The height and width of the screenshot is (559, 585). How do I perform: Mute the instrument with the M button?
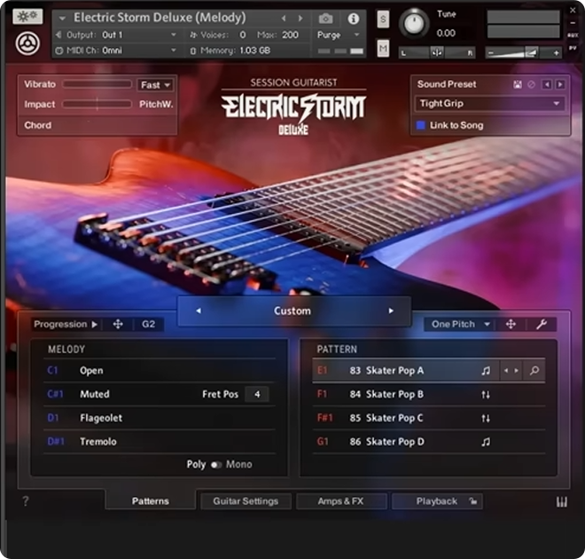pyautogui.click(x=383, y=49)
